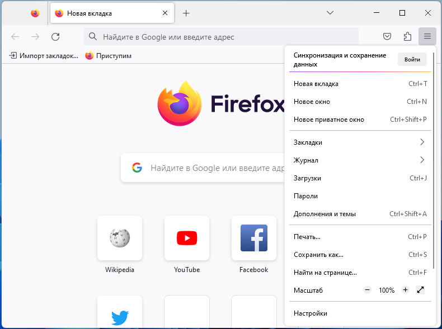
Task: Click the magnifier icon in address bar
Action: pos(93,37)
